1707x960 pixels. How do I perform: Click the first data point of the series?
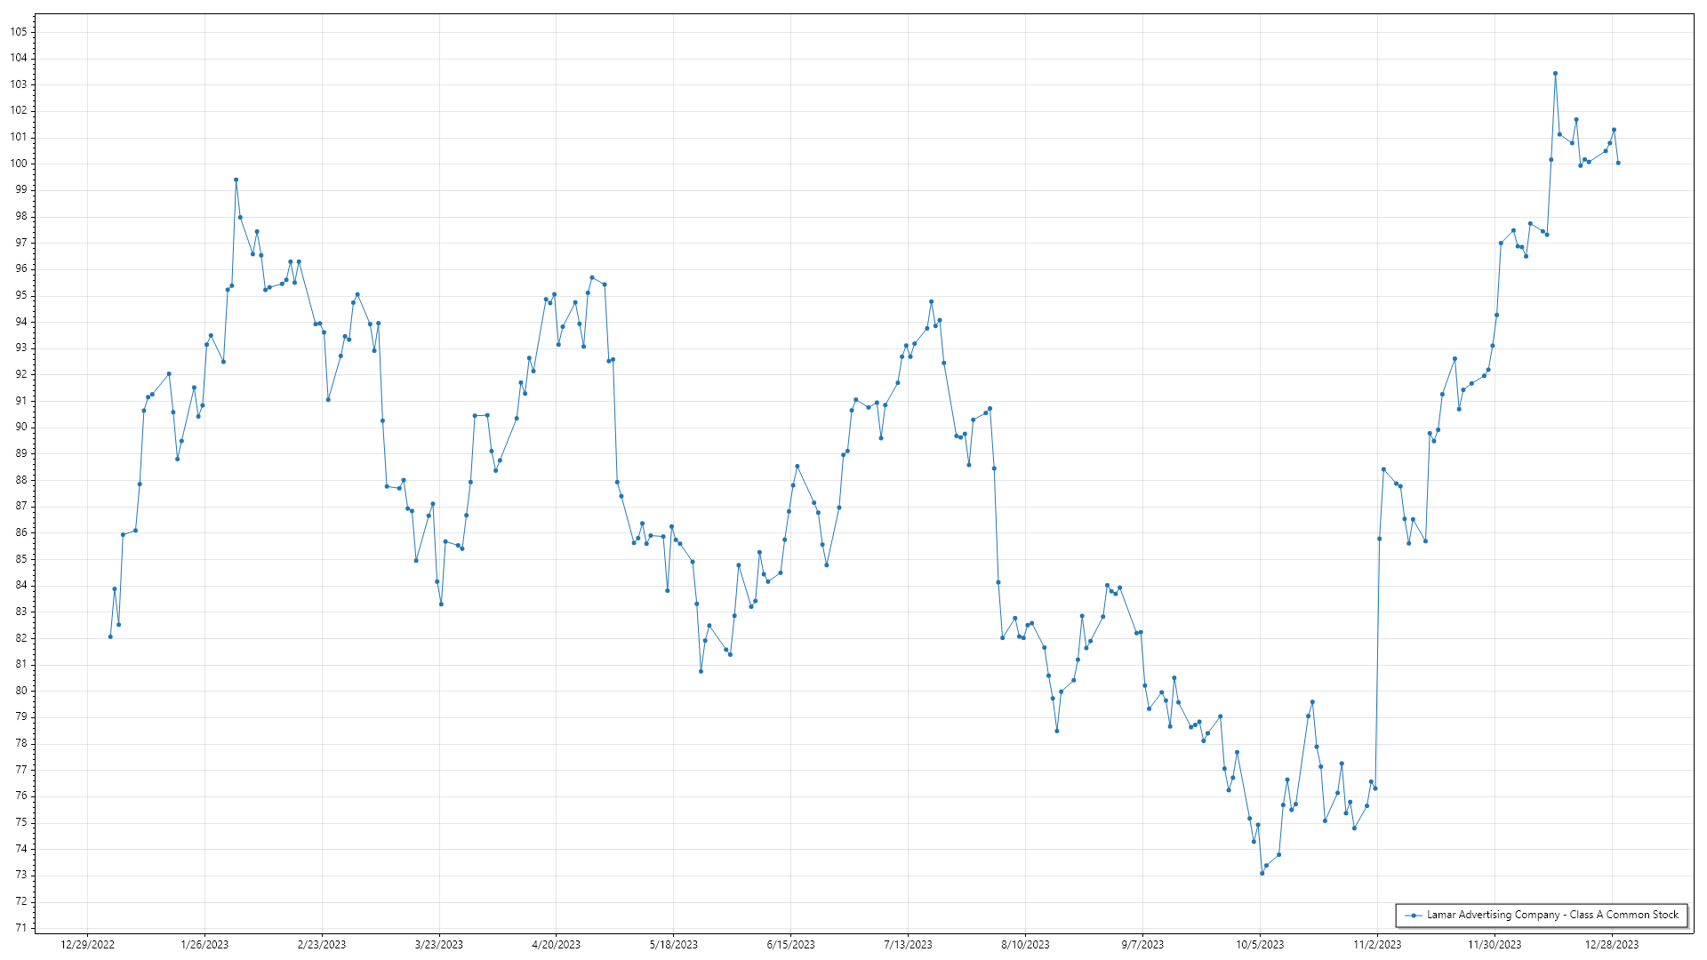(x=110, y=636)
